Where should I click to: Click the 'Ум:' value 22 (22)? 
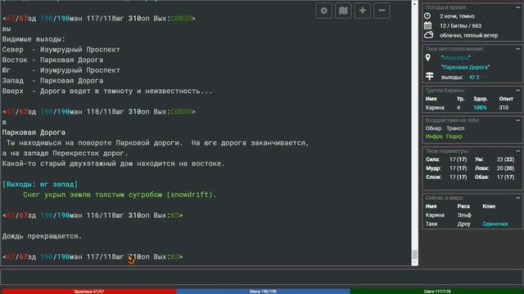coord(505,160)
